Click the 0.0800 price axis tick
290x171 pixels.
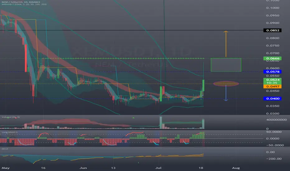[273, 38]
